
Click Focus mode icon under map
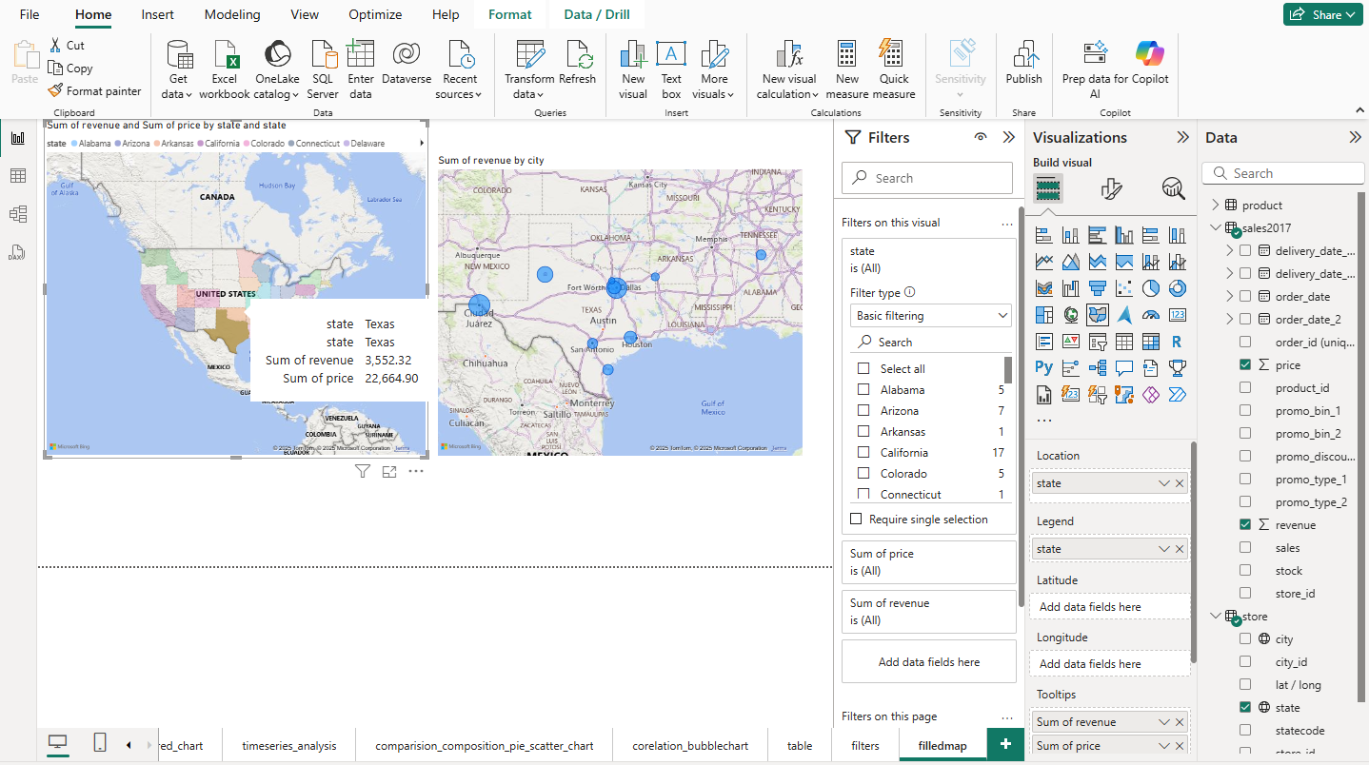click(x=389, y=471)
